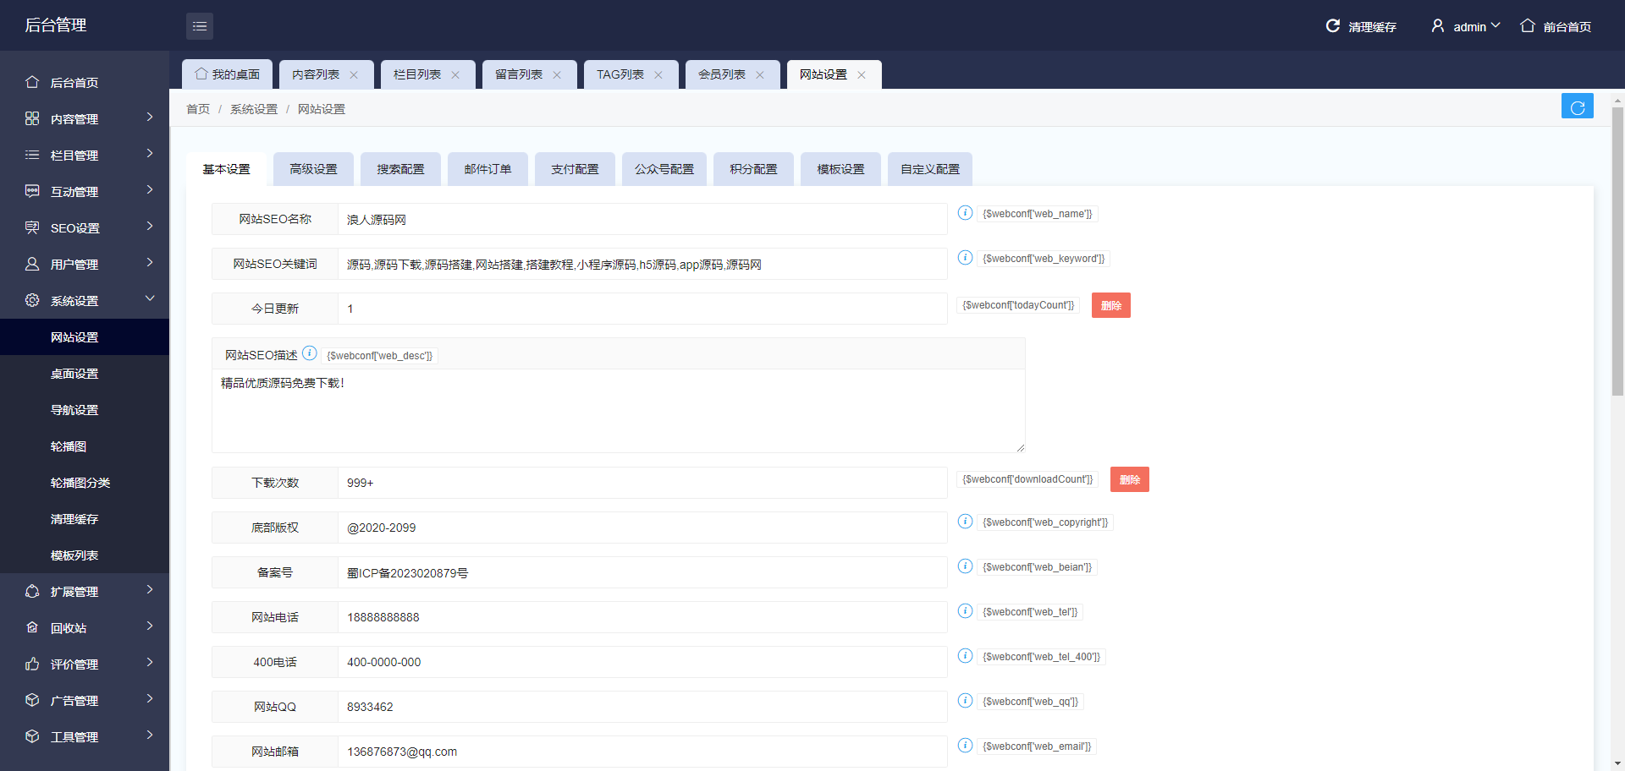Delete the 今日更新 field
Screen dimensions: 1625x771
(x=1111, y=305)
